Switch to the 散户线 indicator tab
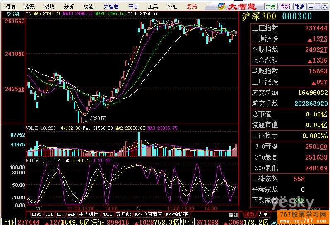The width and height of the screenshot is (330, 225). pos(124,214)
